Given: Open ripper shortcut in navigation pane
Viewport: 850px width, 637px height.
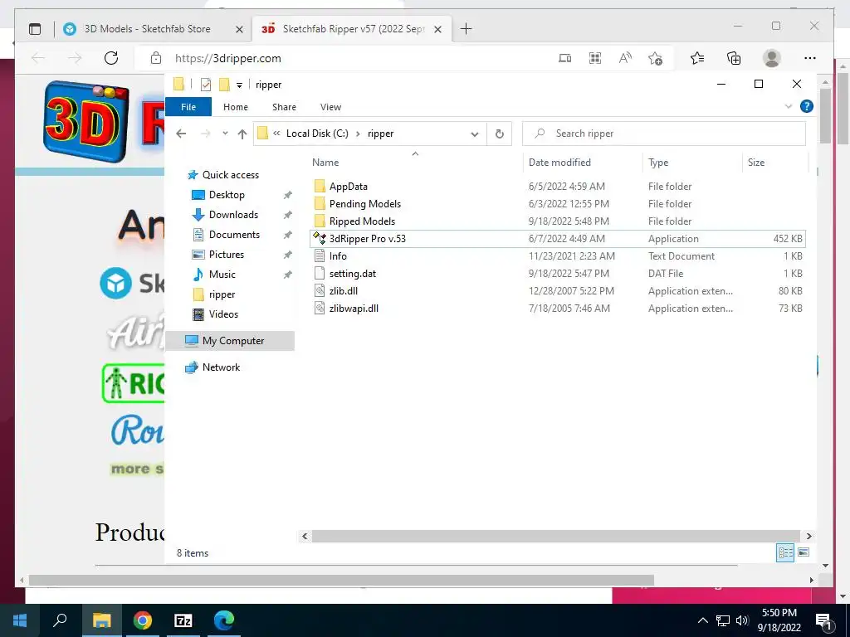Looking at the screenshot, I should click(x=222, y=294).
